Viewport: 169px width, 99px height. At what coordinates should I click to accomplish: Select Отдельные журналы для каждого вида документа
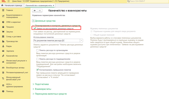click(x=91, y=31)
